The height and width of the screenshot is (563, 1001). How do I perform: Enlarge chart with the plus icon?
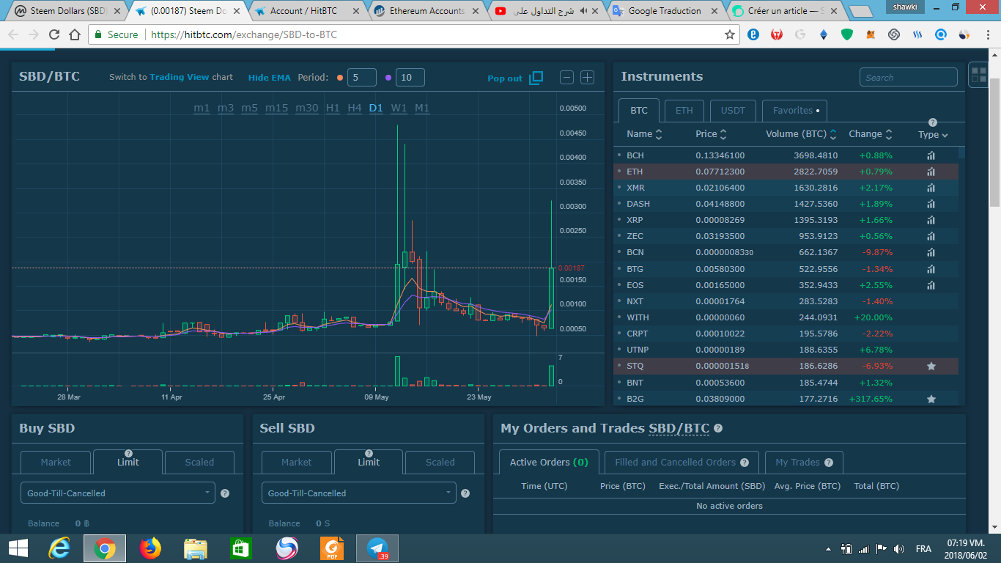(587, 77)
